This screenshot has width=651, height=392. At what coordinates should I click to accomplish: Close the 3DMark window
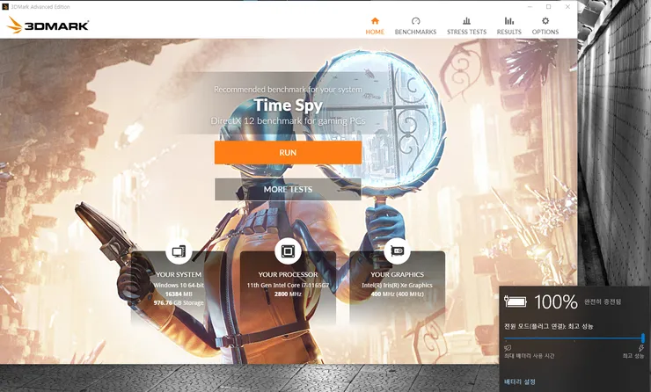[567, 7]
